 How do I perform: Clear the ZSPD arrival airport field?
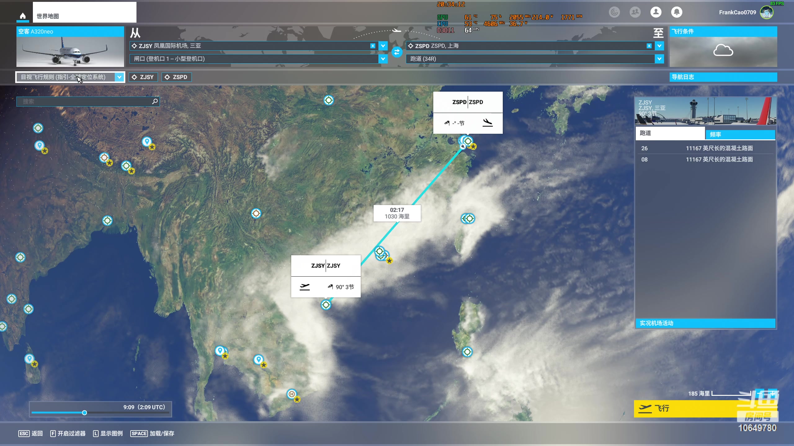649,46
